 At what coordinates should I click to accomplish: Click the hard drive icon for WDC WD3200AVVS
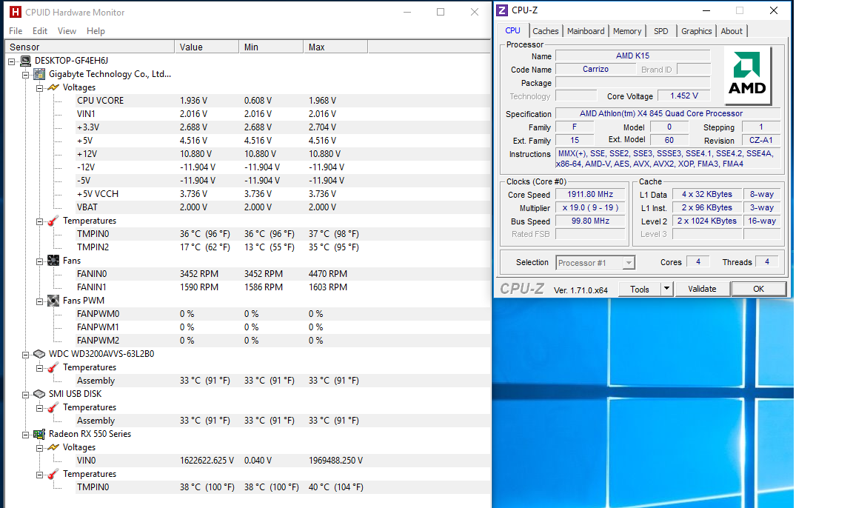pos(39,354)
